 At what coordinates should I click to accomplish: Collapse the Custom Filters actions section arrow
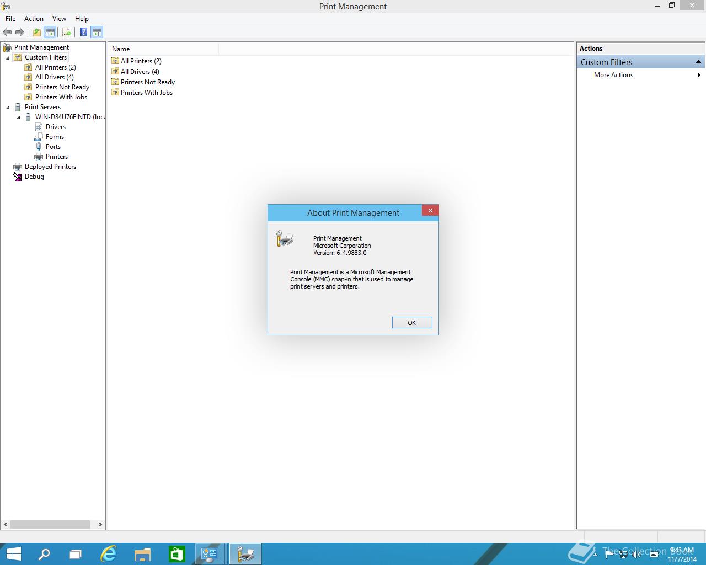[x=698, y=62]
